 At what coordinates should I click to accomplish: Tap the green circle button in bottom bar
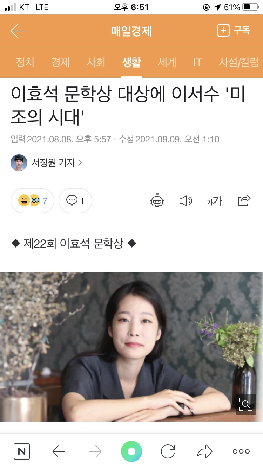131,451
